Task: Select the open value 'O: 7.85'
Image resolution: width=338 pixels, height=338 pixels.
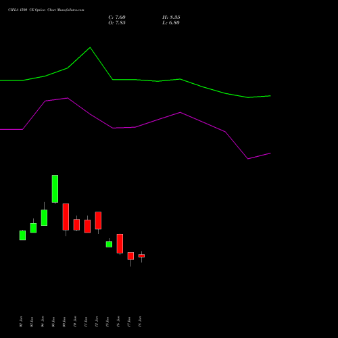Action: pyautogui.click(x=117, y=23)
